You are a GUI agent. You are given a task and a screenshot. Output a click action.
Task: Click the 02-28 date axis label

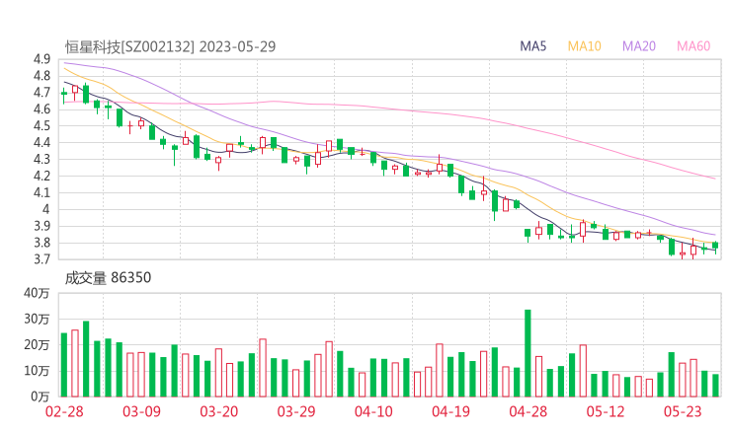[x=64, y=411]
